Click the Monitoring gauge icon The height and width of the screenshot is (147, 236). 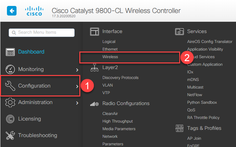(x=10, y=69)
